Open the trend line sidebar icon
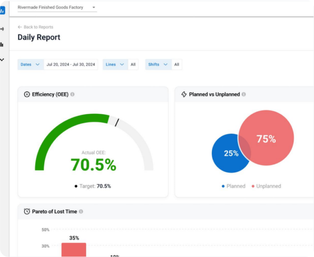 click(x=2, y=60)
